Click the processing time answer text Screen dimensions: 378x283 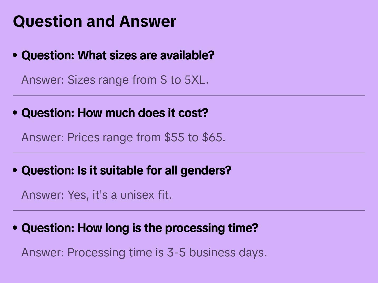point(144,252)
